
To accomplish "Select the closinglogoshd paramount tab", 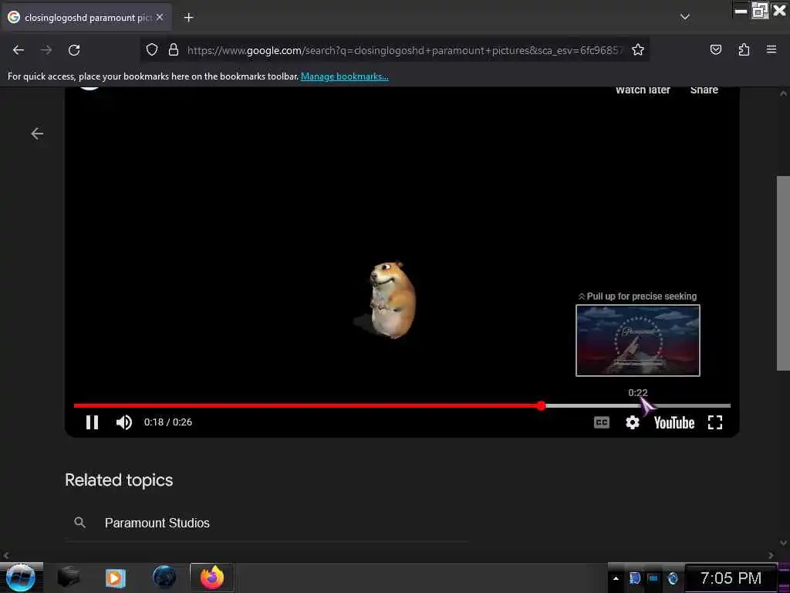I will 86,18.
